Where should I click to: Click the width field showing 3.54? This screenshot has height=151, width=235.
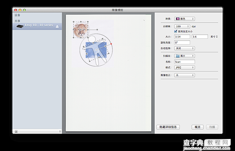[182, 37]
